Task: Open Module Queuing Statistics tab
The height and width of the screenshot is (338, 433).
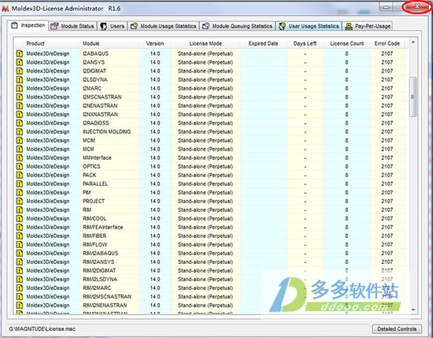Action: 237,26
